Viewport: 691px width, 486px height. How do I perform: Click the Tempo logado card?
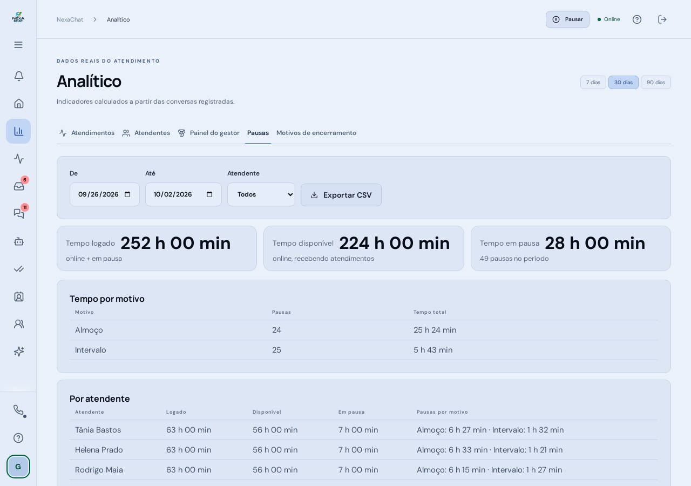[x=157, y=248]
